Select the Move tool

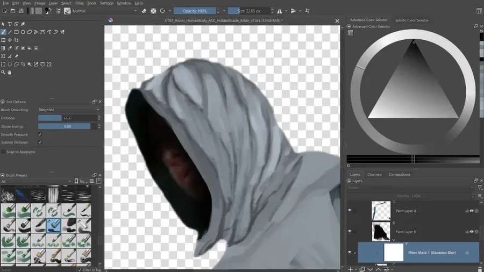[10, 40]
